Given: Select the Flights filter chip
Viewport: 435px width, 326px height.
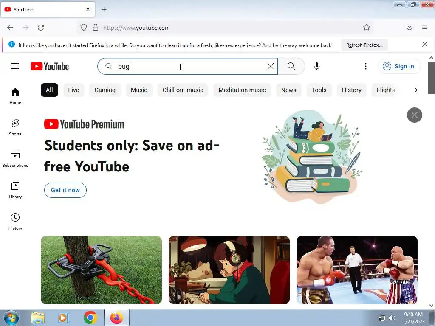Looking at the screenshot, I should pos(386,90).
